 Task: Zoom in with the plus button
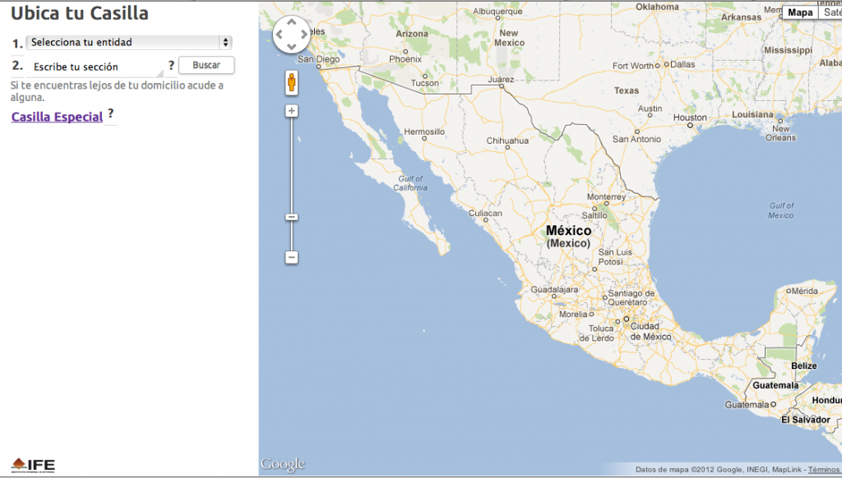click(x=291, y=110)
